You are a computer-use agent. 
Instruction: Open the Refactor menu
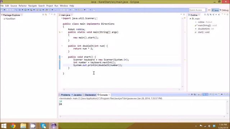pyautogui.click(x=23, y=6)
